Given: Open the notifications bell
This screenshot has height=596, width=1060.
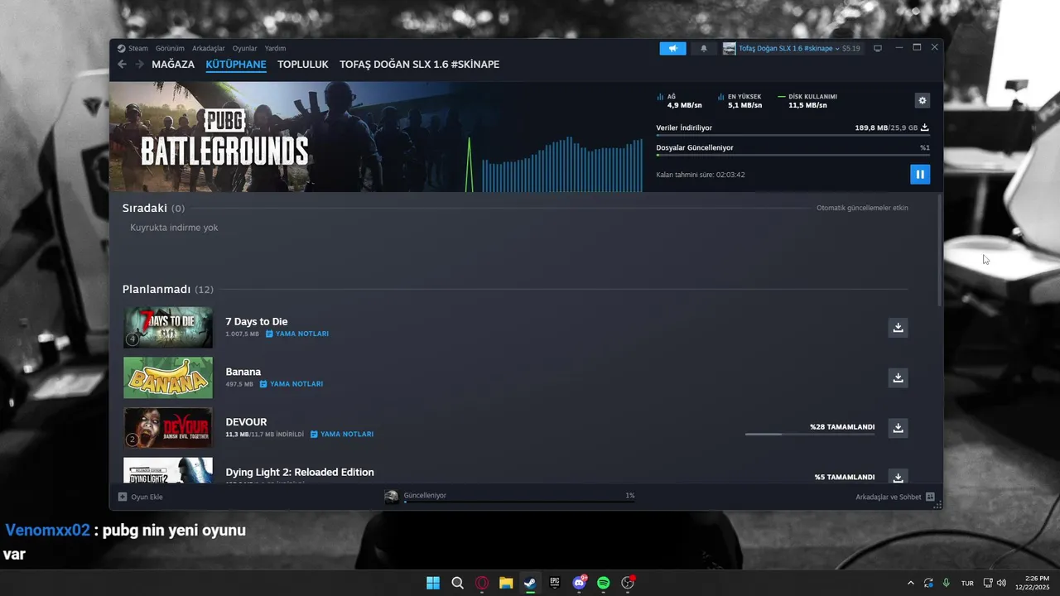Looking at the screenshot, I should (x=704, y=48).
